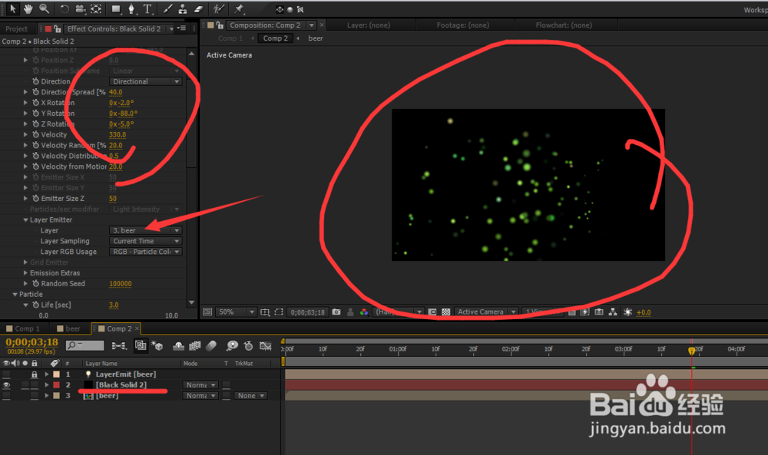Toggle stopwatch for Velocity property
Viewport: 768px width, 455px height.
tap(35, 134)
